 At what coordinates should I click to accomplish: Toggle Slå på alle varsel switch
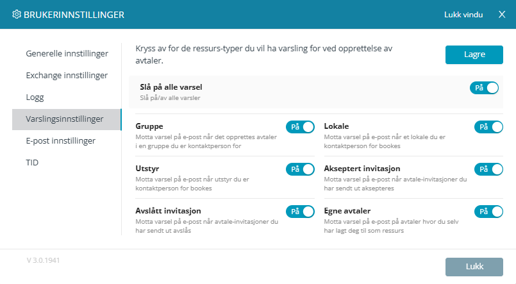(x=484, y=88)
